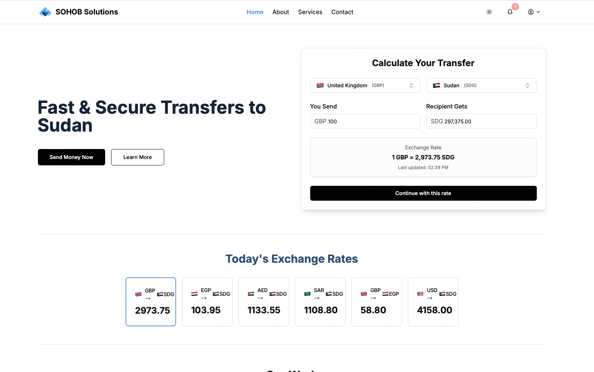Navigate to the Services page
594x372 pixels.
310,12
